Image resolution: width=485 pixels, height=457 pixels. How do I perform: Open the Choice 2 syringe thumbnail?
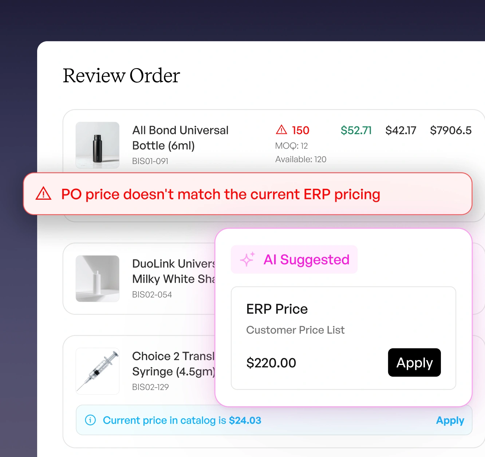pos(98,371)
